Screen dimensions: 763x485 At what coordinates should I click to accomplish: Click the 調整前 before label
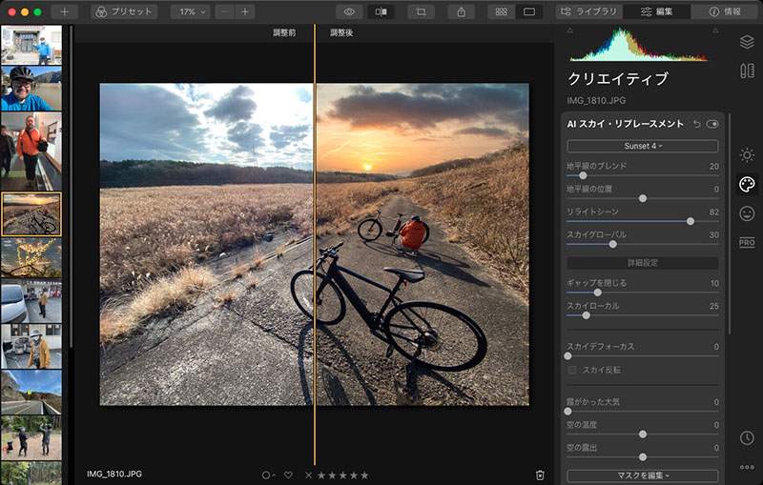click(x=284, y=32)
